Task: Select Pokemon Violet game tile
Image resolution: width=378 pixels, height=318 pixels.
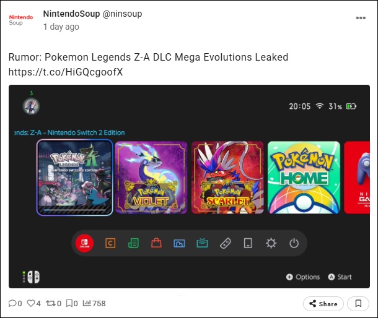Action: click(x=151, y=178)
